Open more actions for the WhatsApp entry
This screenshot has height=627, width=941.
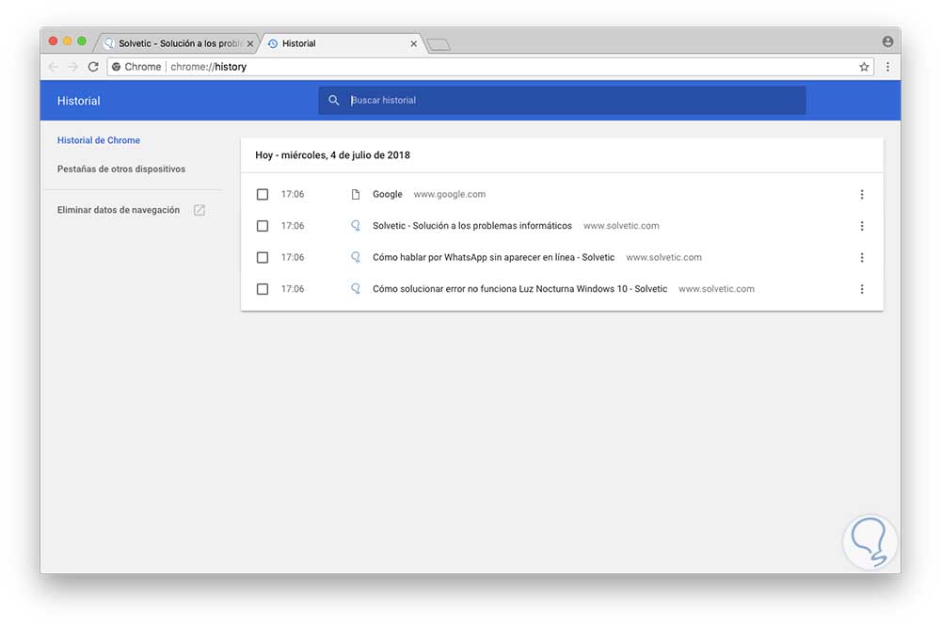click(x=862, y=257)
